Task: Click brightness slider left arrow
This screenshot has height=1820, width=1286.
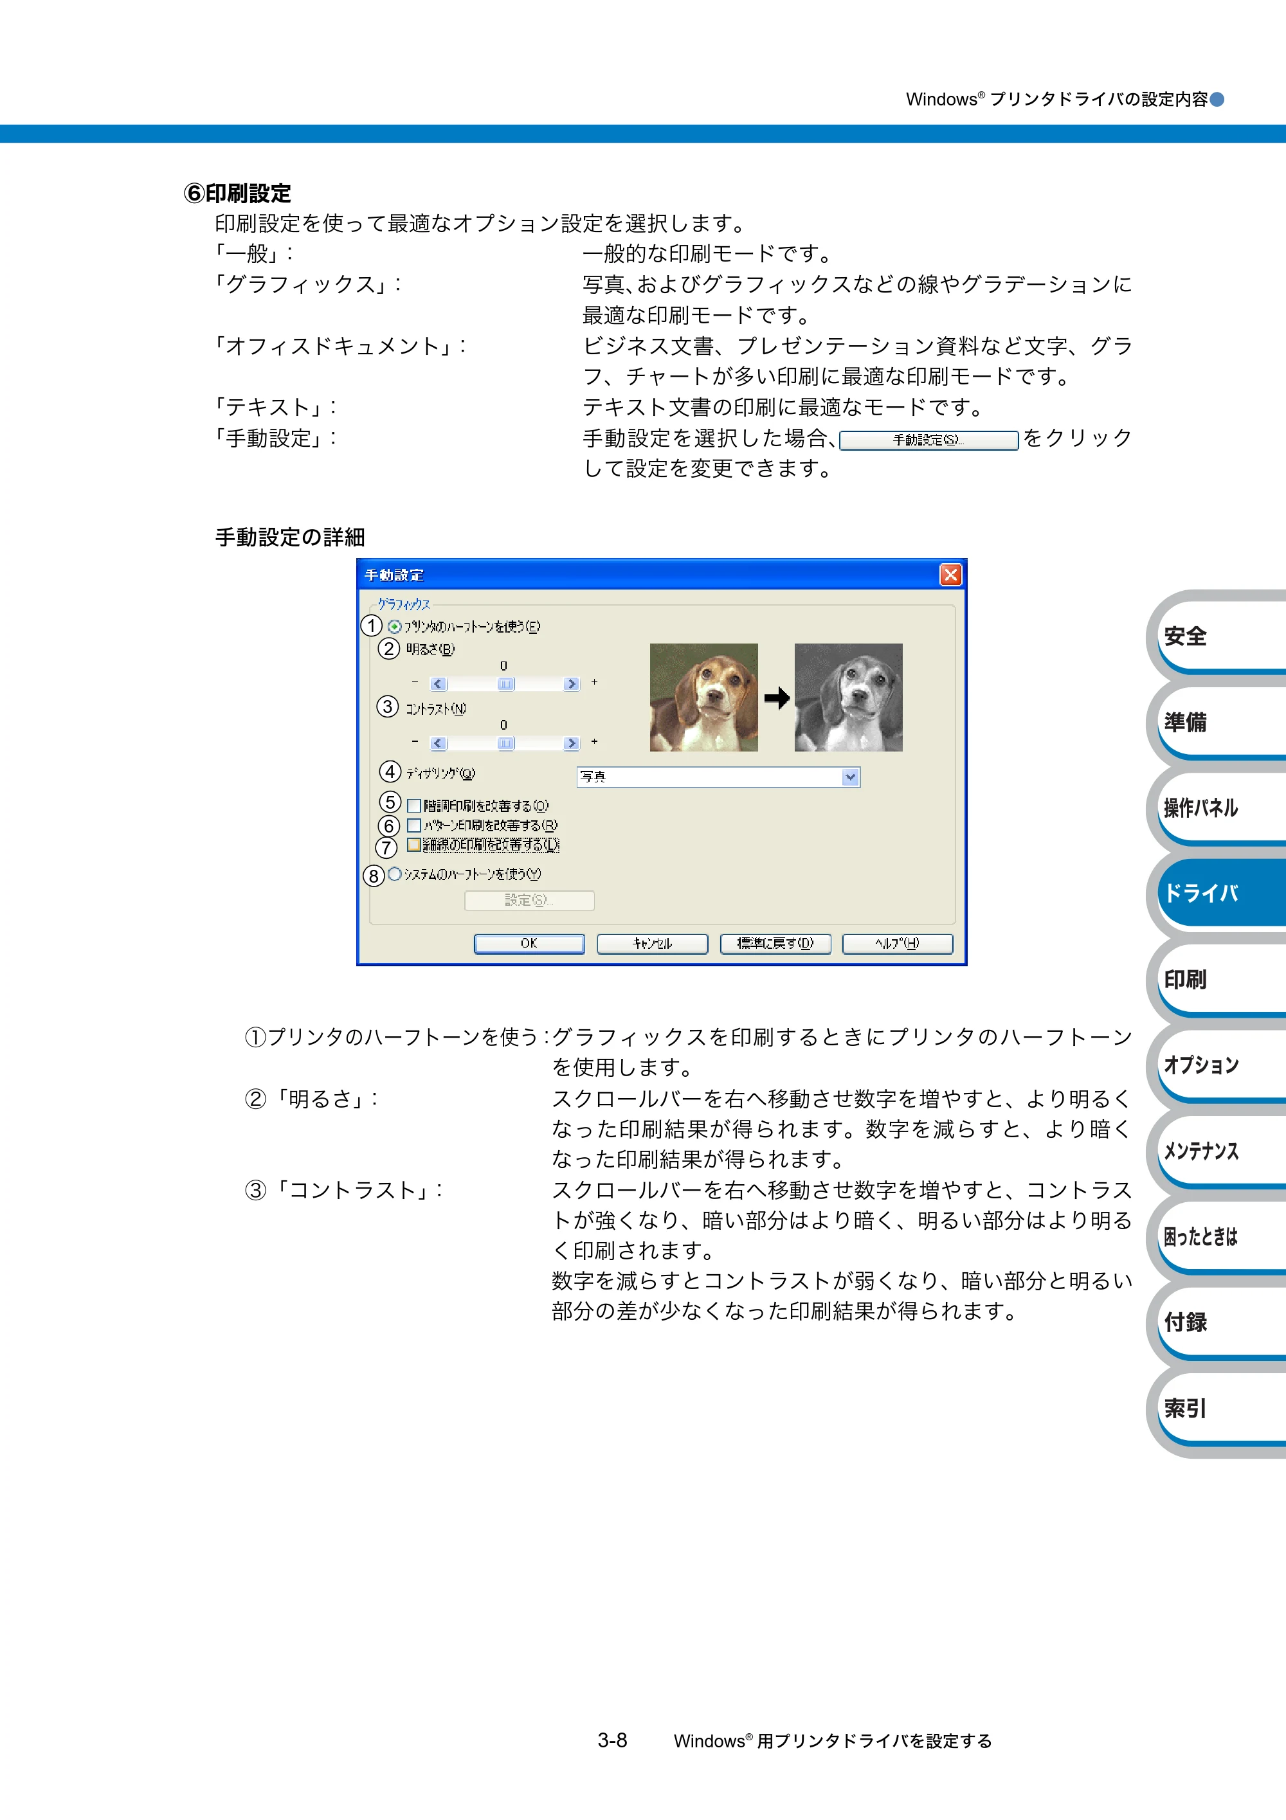Action: tap(439, 683)
